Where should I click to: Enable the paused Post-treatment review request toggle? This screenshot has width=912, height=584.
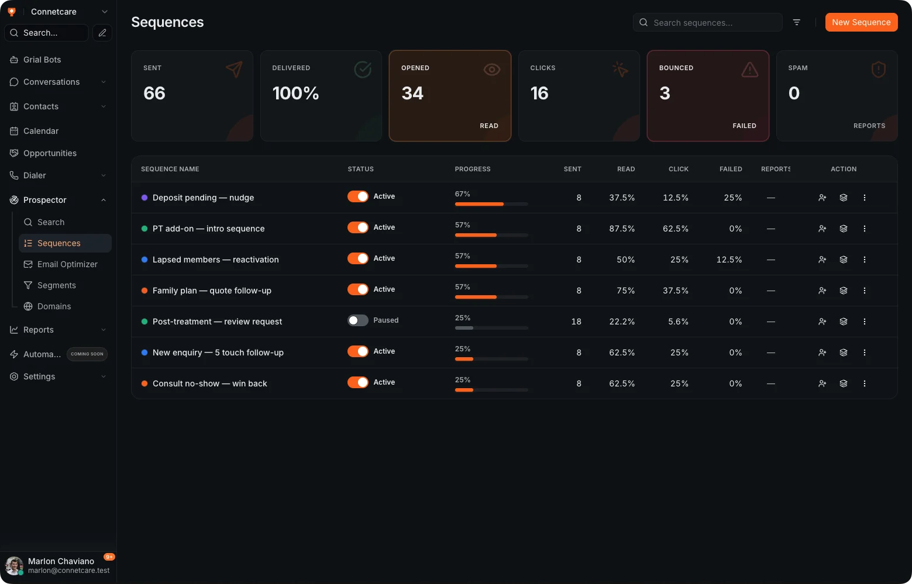pyautogui.click(x=358, y=320)
